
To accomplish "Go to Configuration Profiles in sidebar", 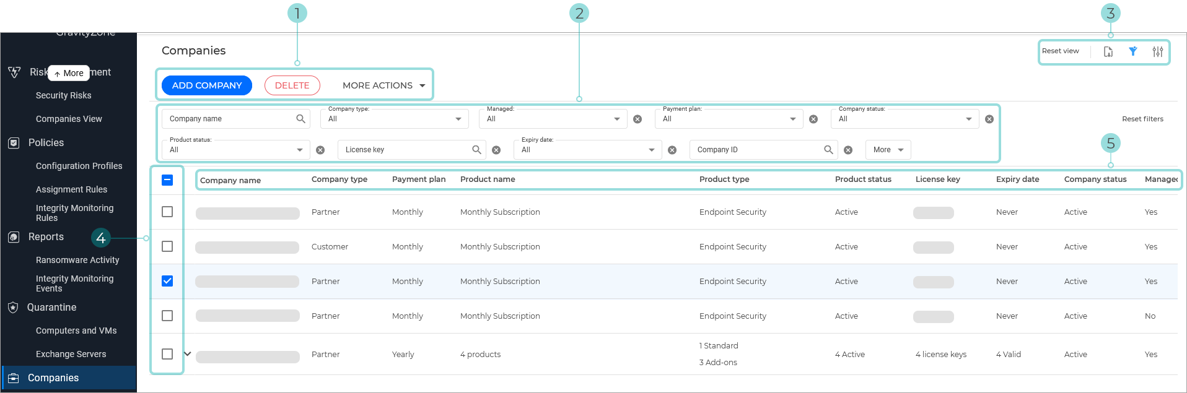I will click(79, 166).
